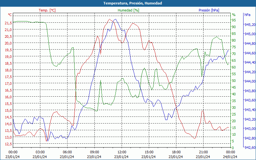
Task: Click "40" on the humidity axis
Action: pos(234,94)
